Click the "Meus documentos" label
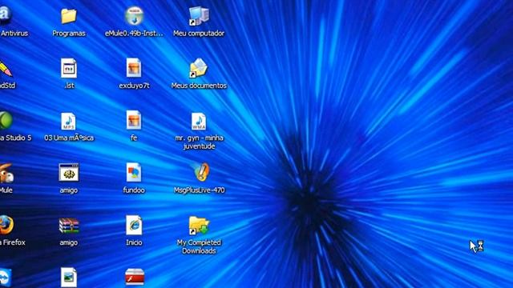 coord(199,86)
